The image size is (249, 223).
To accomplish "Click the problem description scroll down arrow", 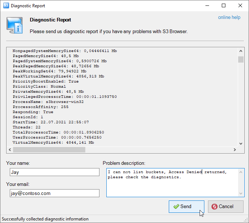I will 241,194.
